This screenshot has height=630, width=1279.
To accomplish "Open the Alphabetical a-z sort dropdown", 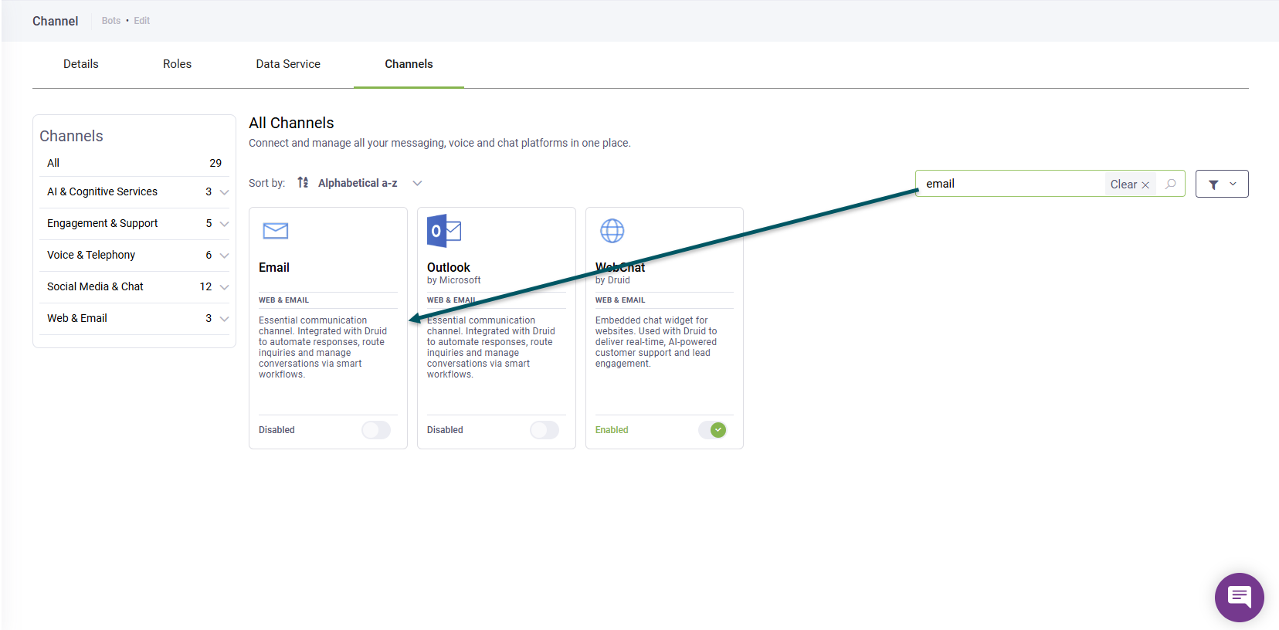I will [x=369, y=183].
